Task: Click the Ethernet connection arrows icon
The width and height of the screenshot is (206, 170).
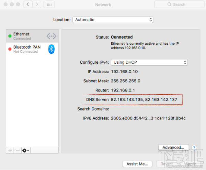Action: tap(51, 36)
